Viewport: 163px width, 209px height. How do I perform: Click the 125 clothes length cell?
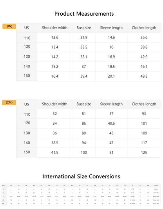tap(144, 153)
